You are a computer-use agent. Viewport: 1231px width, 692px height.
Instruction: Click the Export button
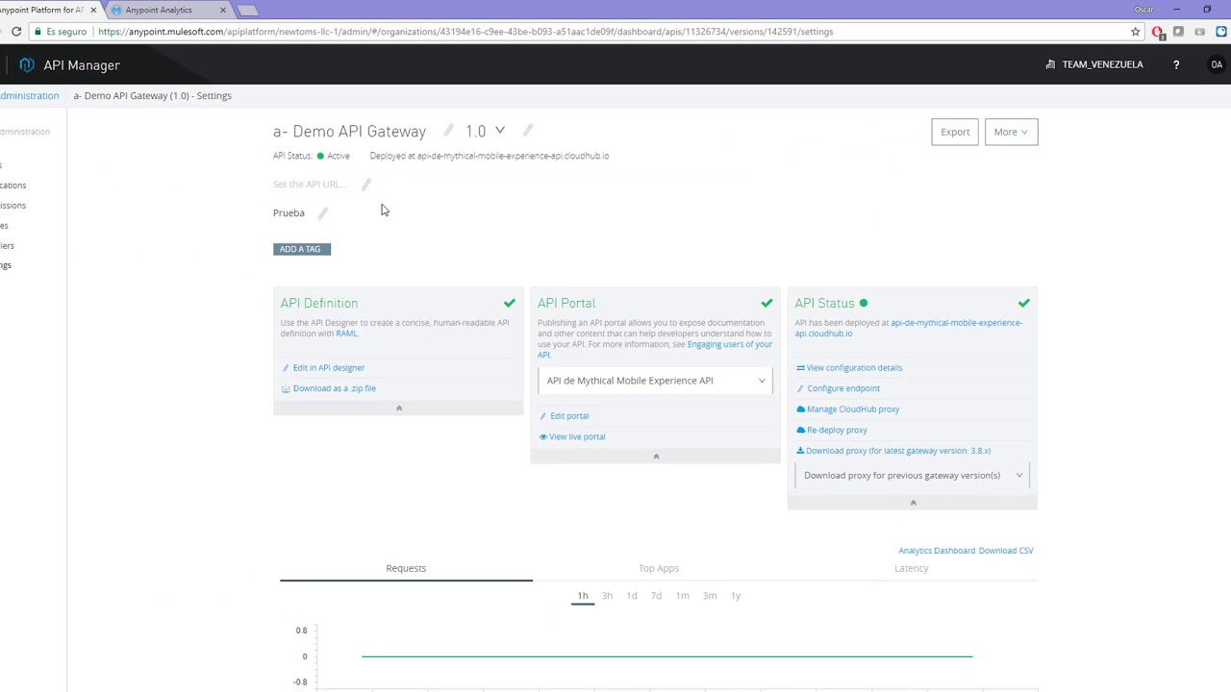(955, 132)
